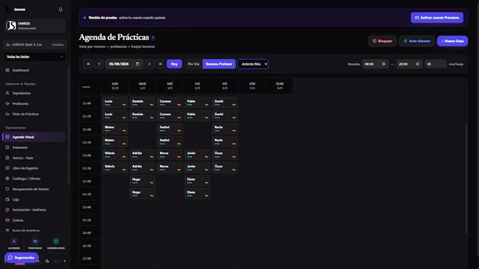The image size is (479, 269).
Task: Open Elena class at 14:30 Thursday
Action: (198, 194)
